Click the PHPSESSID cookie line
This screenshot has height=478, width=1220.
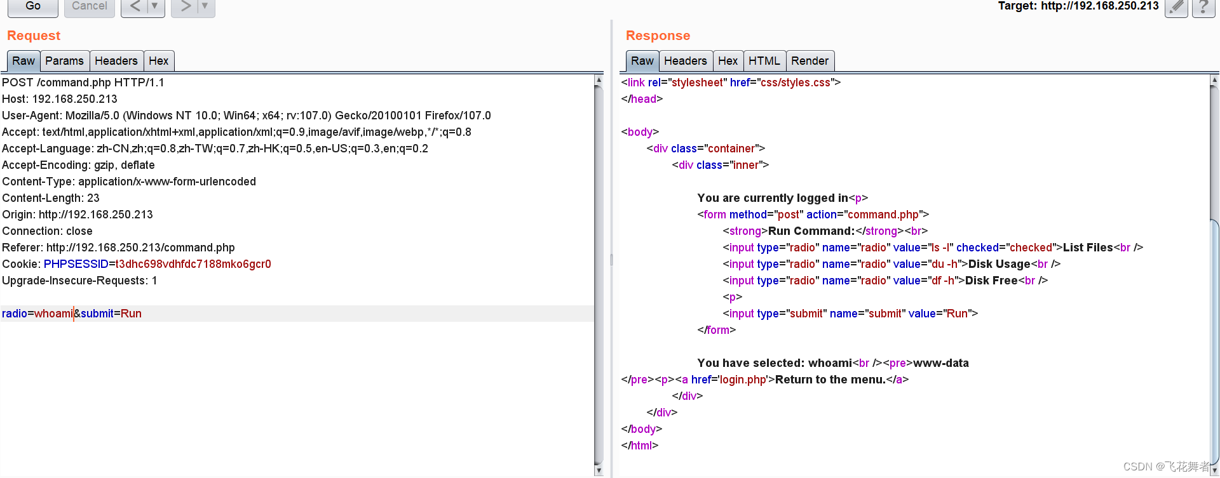(137, 264)
